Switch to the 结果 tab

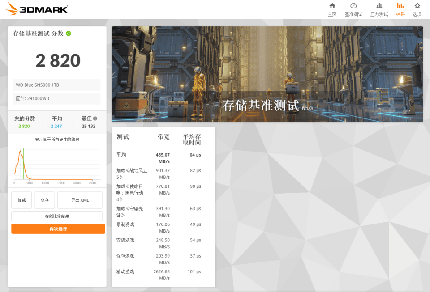pos(400,10)
